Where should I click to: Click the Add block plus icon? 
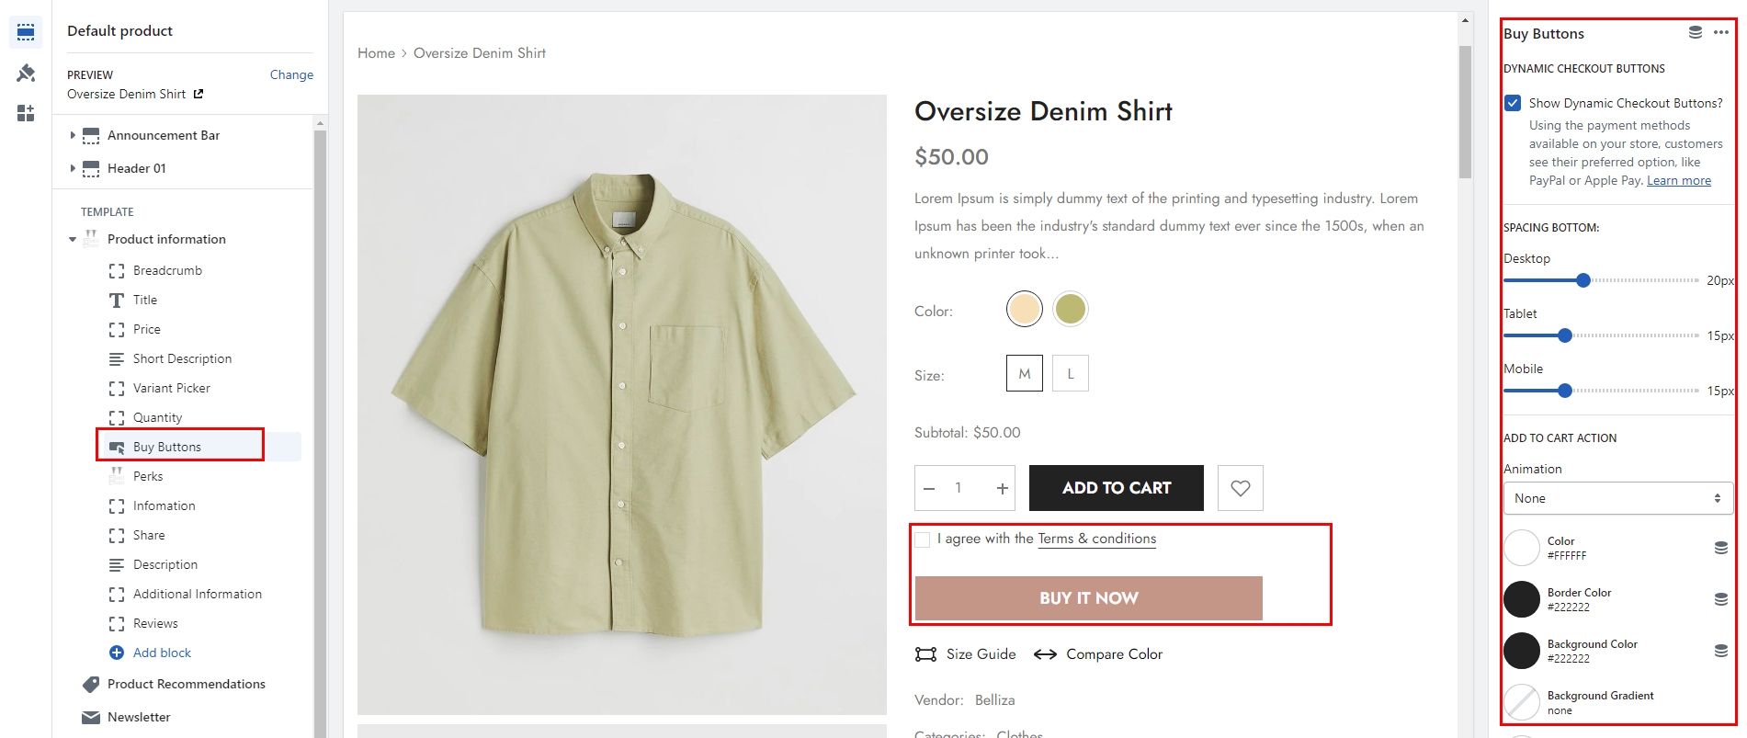click(x=117, y=653)
